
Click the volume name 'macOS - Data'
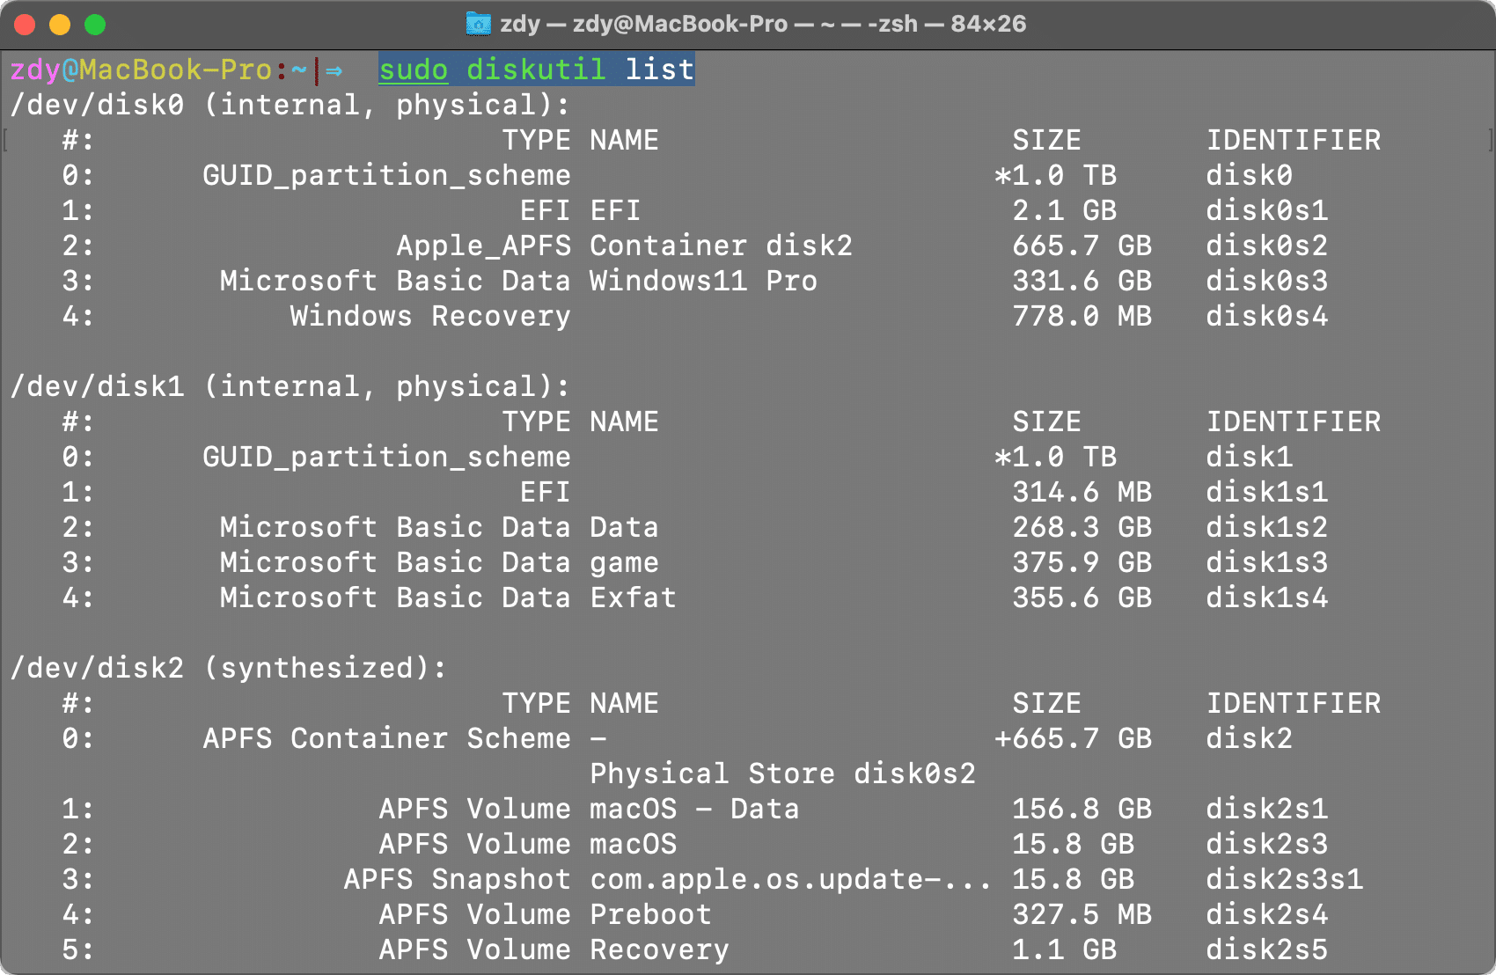(695, 810)
